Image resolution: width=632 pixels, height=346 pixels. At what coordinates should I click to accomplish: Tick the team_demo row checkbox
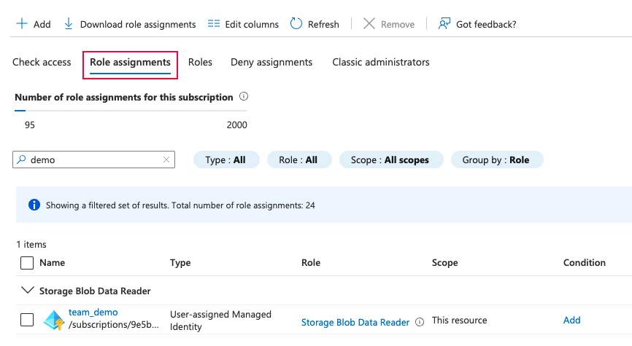coord(27,320)
